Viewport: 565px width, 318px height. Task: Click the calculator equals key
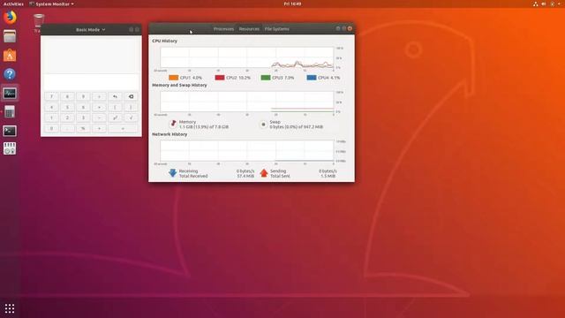coord(123,128)
